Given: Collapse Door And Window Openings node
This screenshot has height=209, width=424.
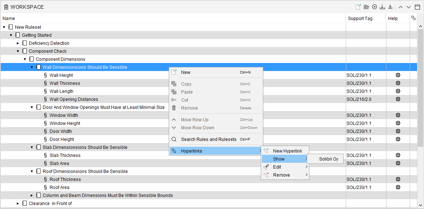Looking at the screenshot, I should click(x=32, y=107).
